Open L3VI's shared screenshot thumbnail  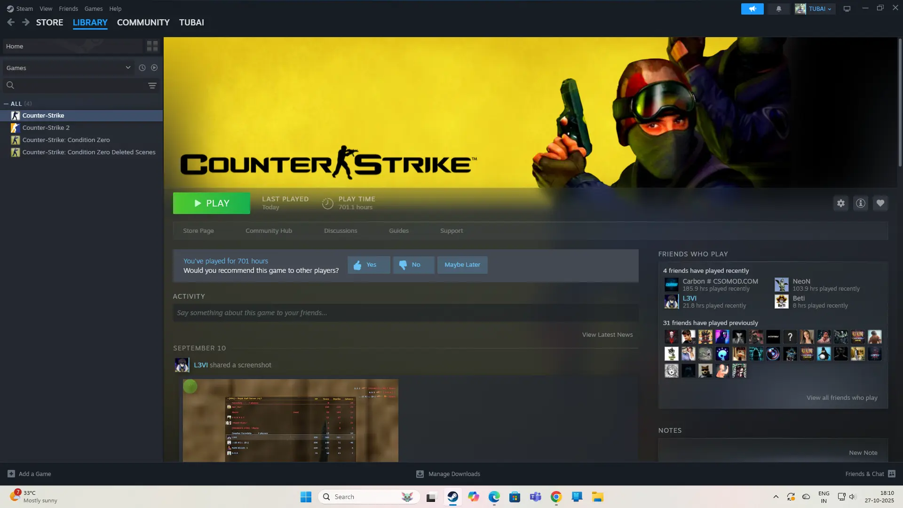(x=290, y=421)
